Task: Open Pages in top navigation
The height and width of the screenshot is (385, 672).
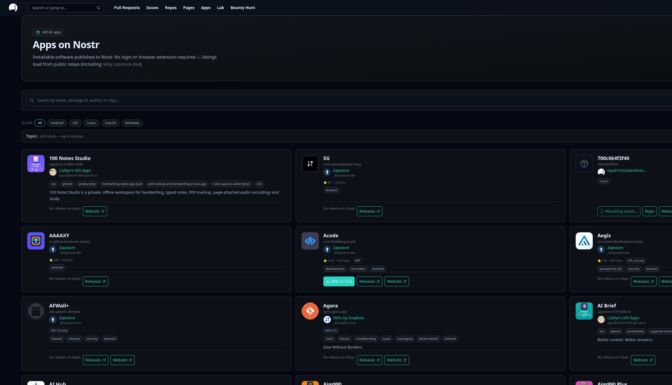Action: point(189,8)
